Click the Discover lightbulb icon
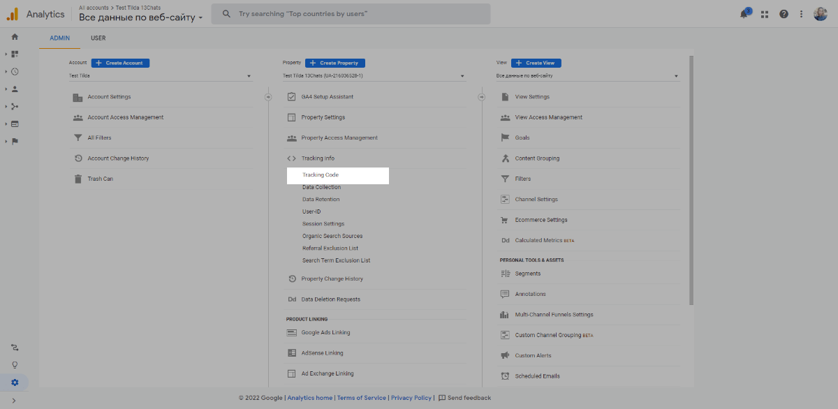This screenshot has width=838, height=409. [15, 364]
